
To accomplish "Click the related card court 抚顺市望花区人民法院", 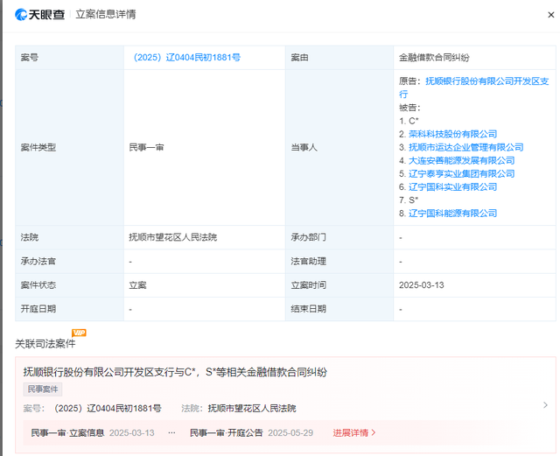I will (x=252, y=408).
